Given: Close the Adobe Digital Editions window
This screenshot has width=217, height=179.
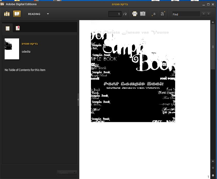Looking at the screenshot, I should click(213, 4).
